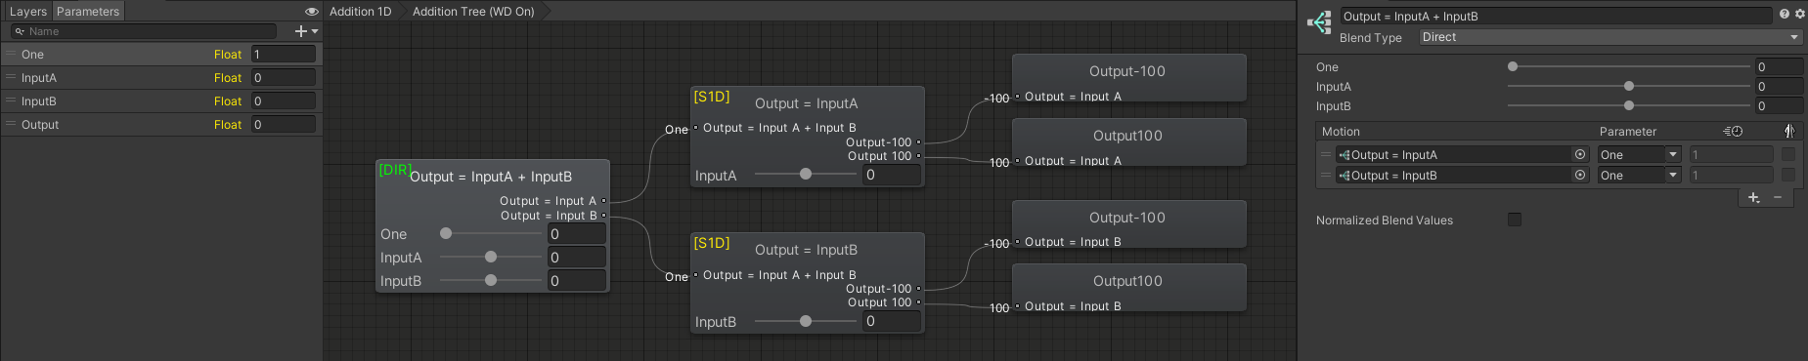This screenshot has height=361, width=1808.
Task: Remove selected motion with minus button
Action: click(1778, 198)
